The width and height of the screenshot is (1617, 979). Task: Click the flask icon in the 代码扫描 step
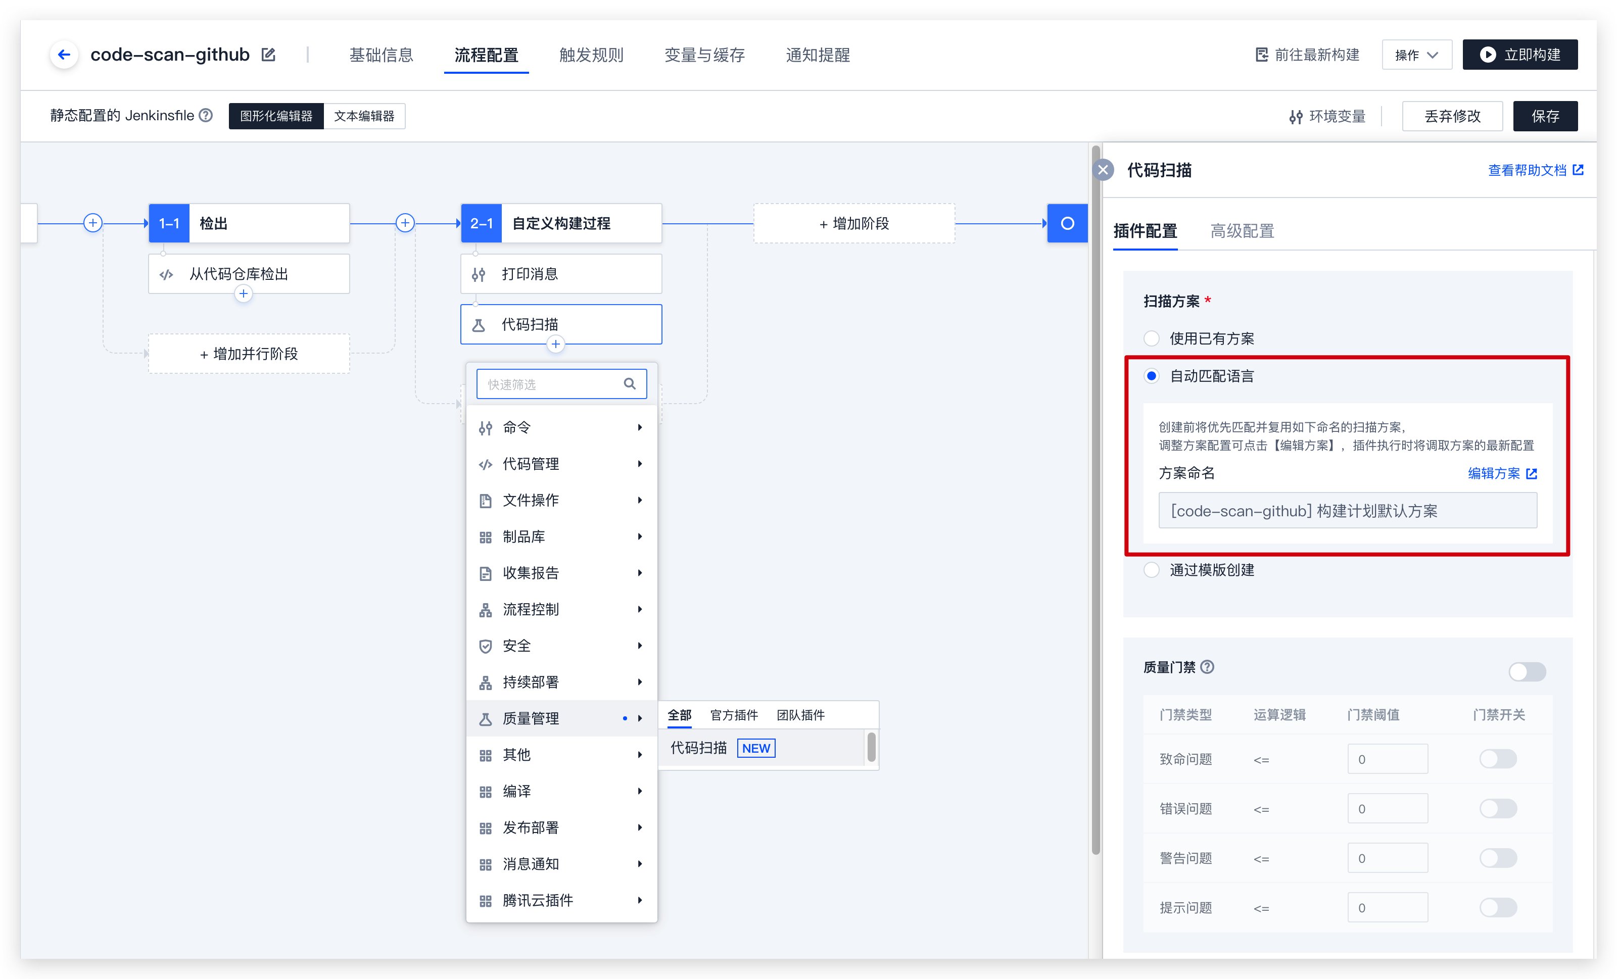pyautogui.click(x=479, y=325)
